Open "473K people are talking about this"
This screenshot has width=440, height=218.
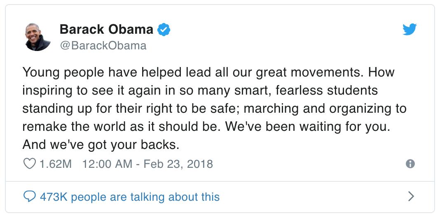point(129,197)
